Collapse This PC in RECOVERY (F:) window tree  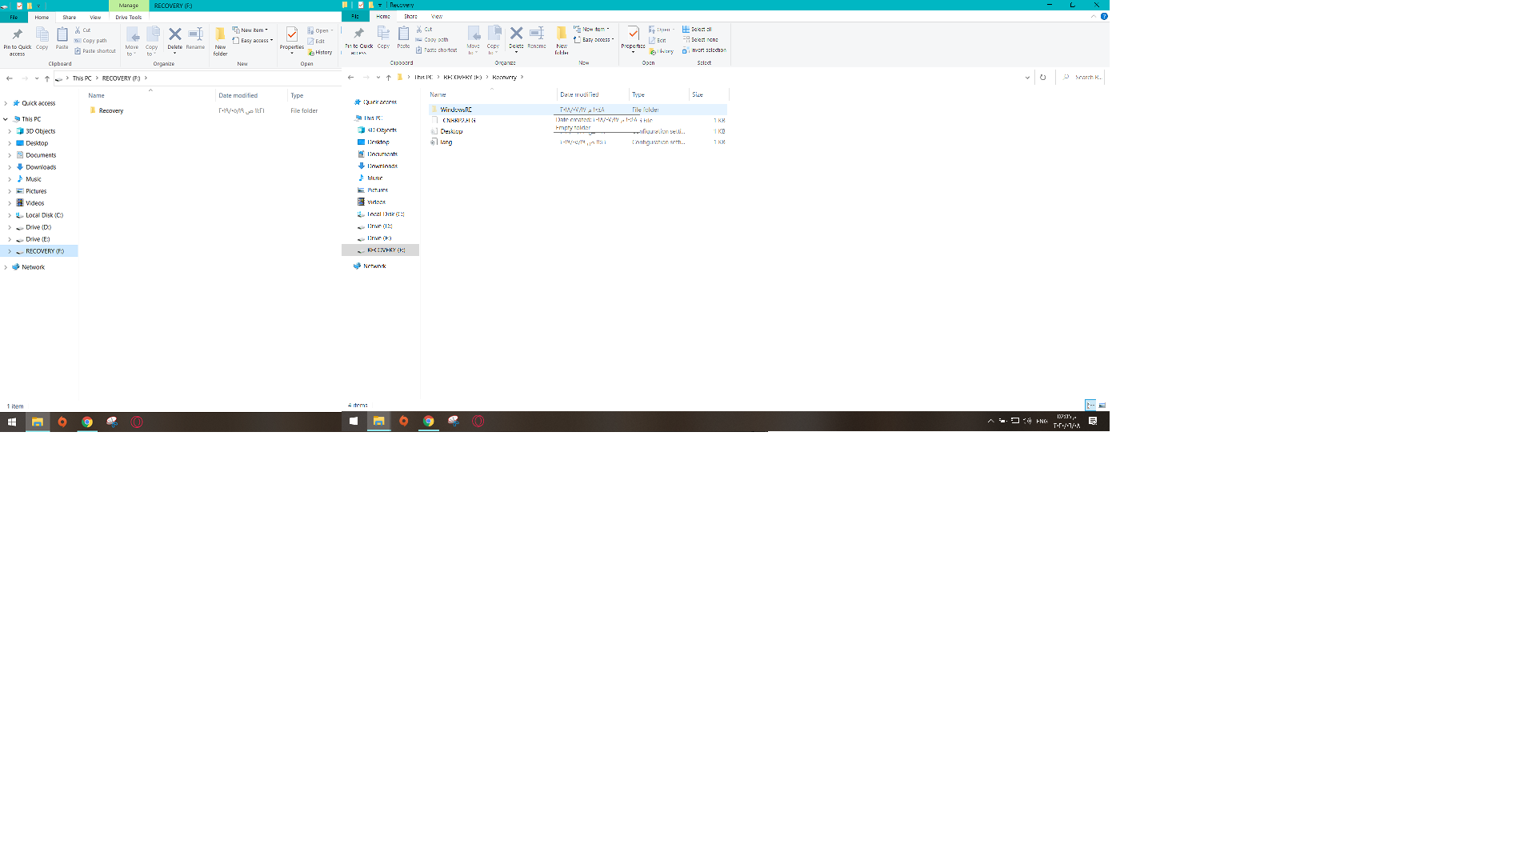tap(6, 119)
